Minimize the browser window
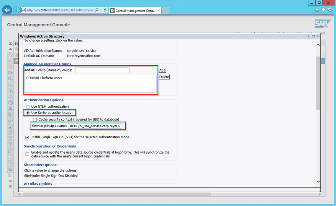The width and height of the screenshot is (336, 206). point(311,3)
